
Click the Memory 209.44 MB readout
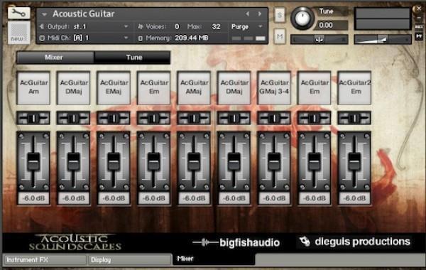[x=192, y=38]
